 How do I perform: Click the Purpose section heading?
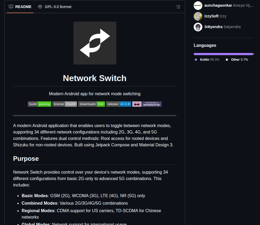point(26,159)
